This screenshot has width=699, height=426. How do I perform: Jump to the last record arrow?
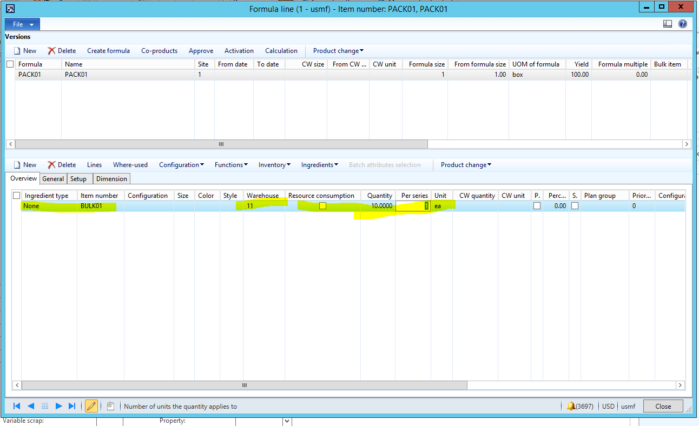pyautogui.click(x=72, y=406)
